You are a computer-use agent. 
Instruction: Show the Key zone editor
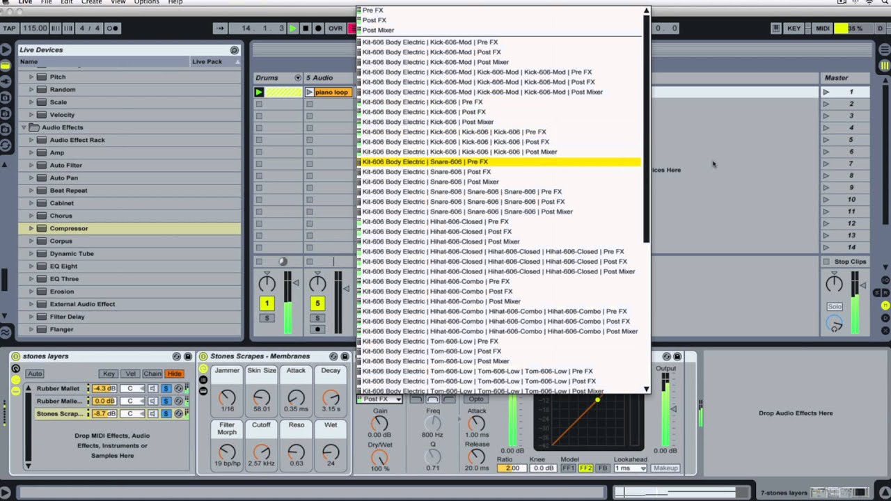[109, 374]
